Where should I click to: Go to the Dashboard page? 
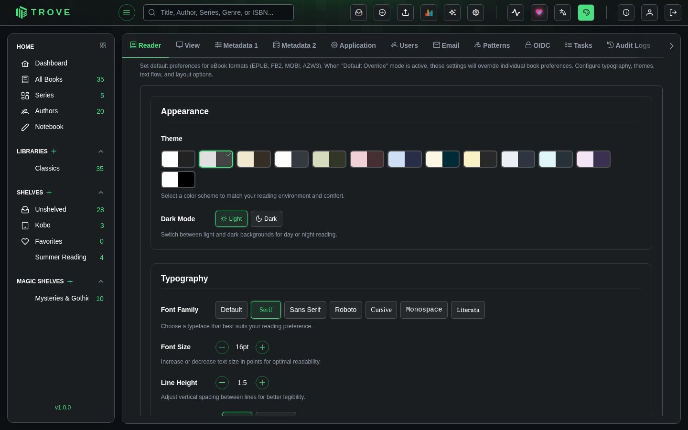(x=61, y=63)
